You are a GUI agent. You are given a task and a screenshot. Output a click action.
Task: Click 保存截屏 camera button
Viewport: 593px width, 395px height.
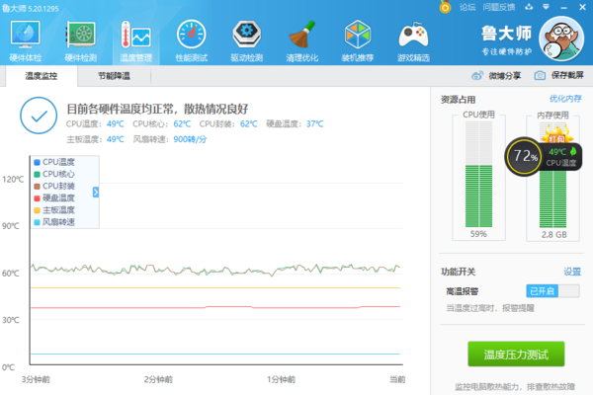click(x=559, y=75)
